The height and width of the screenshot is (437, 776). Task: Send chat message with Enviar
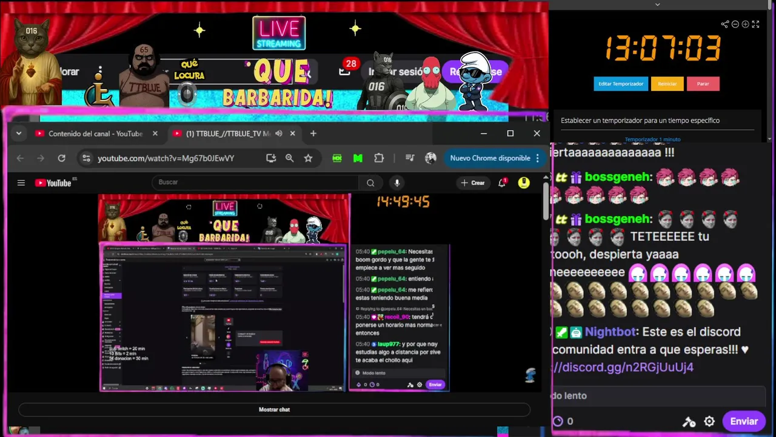[744, 421]
